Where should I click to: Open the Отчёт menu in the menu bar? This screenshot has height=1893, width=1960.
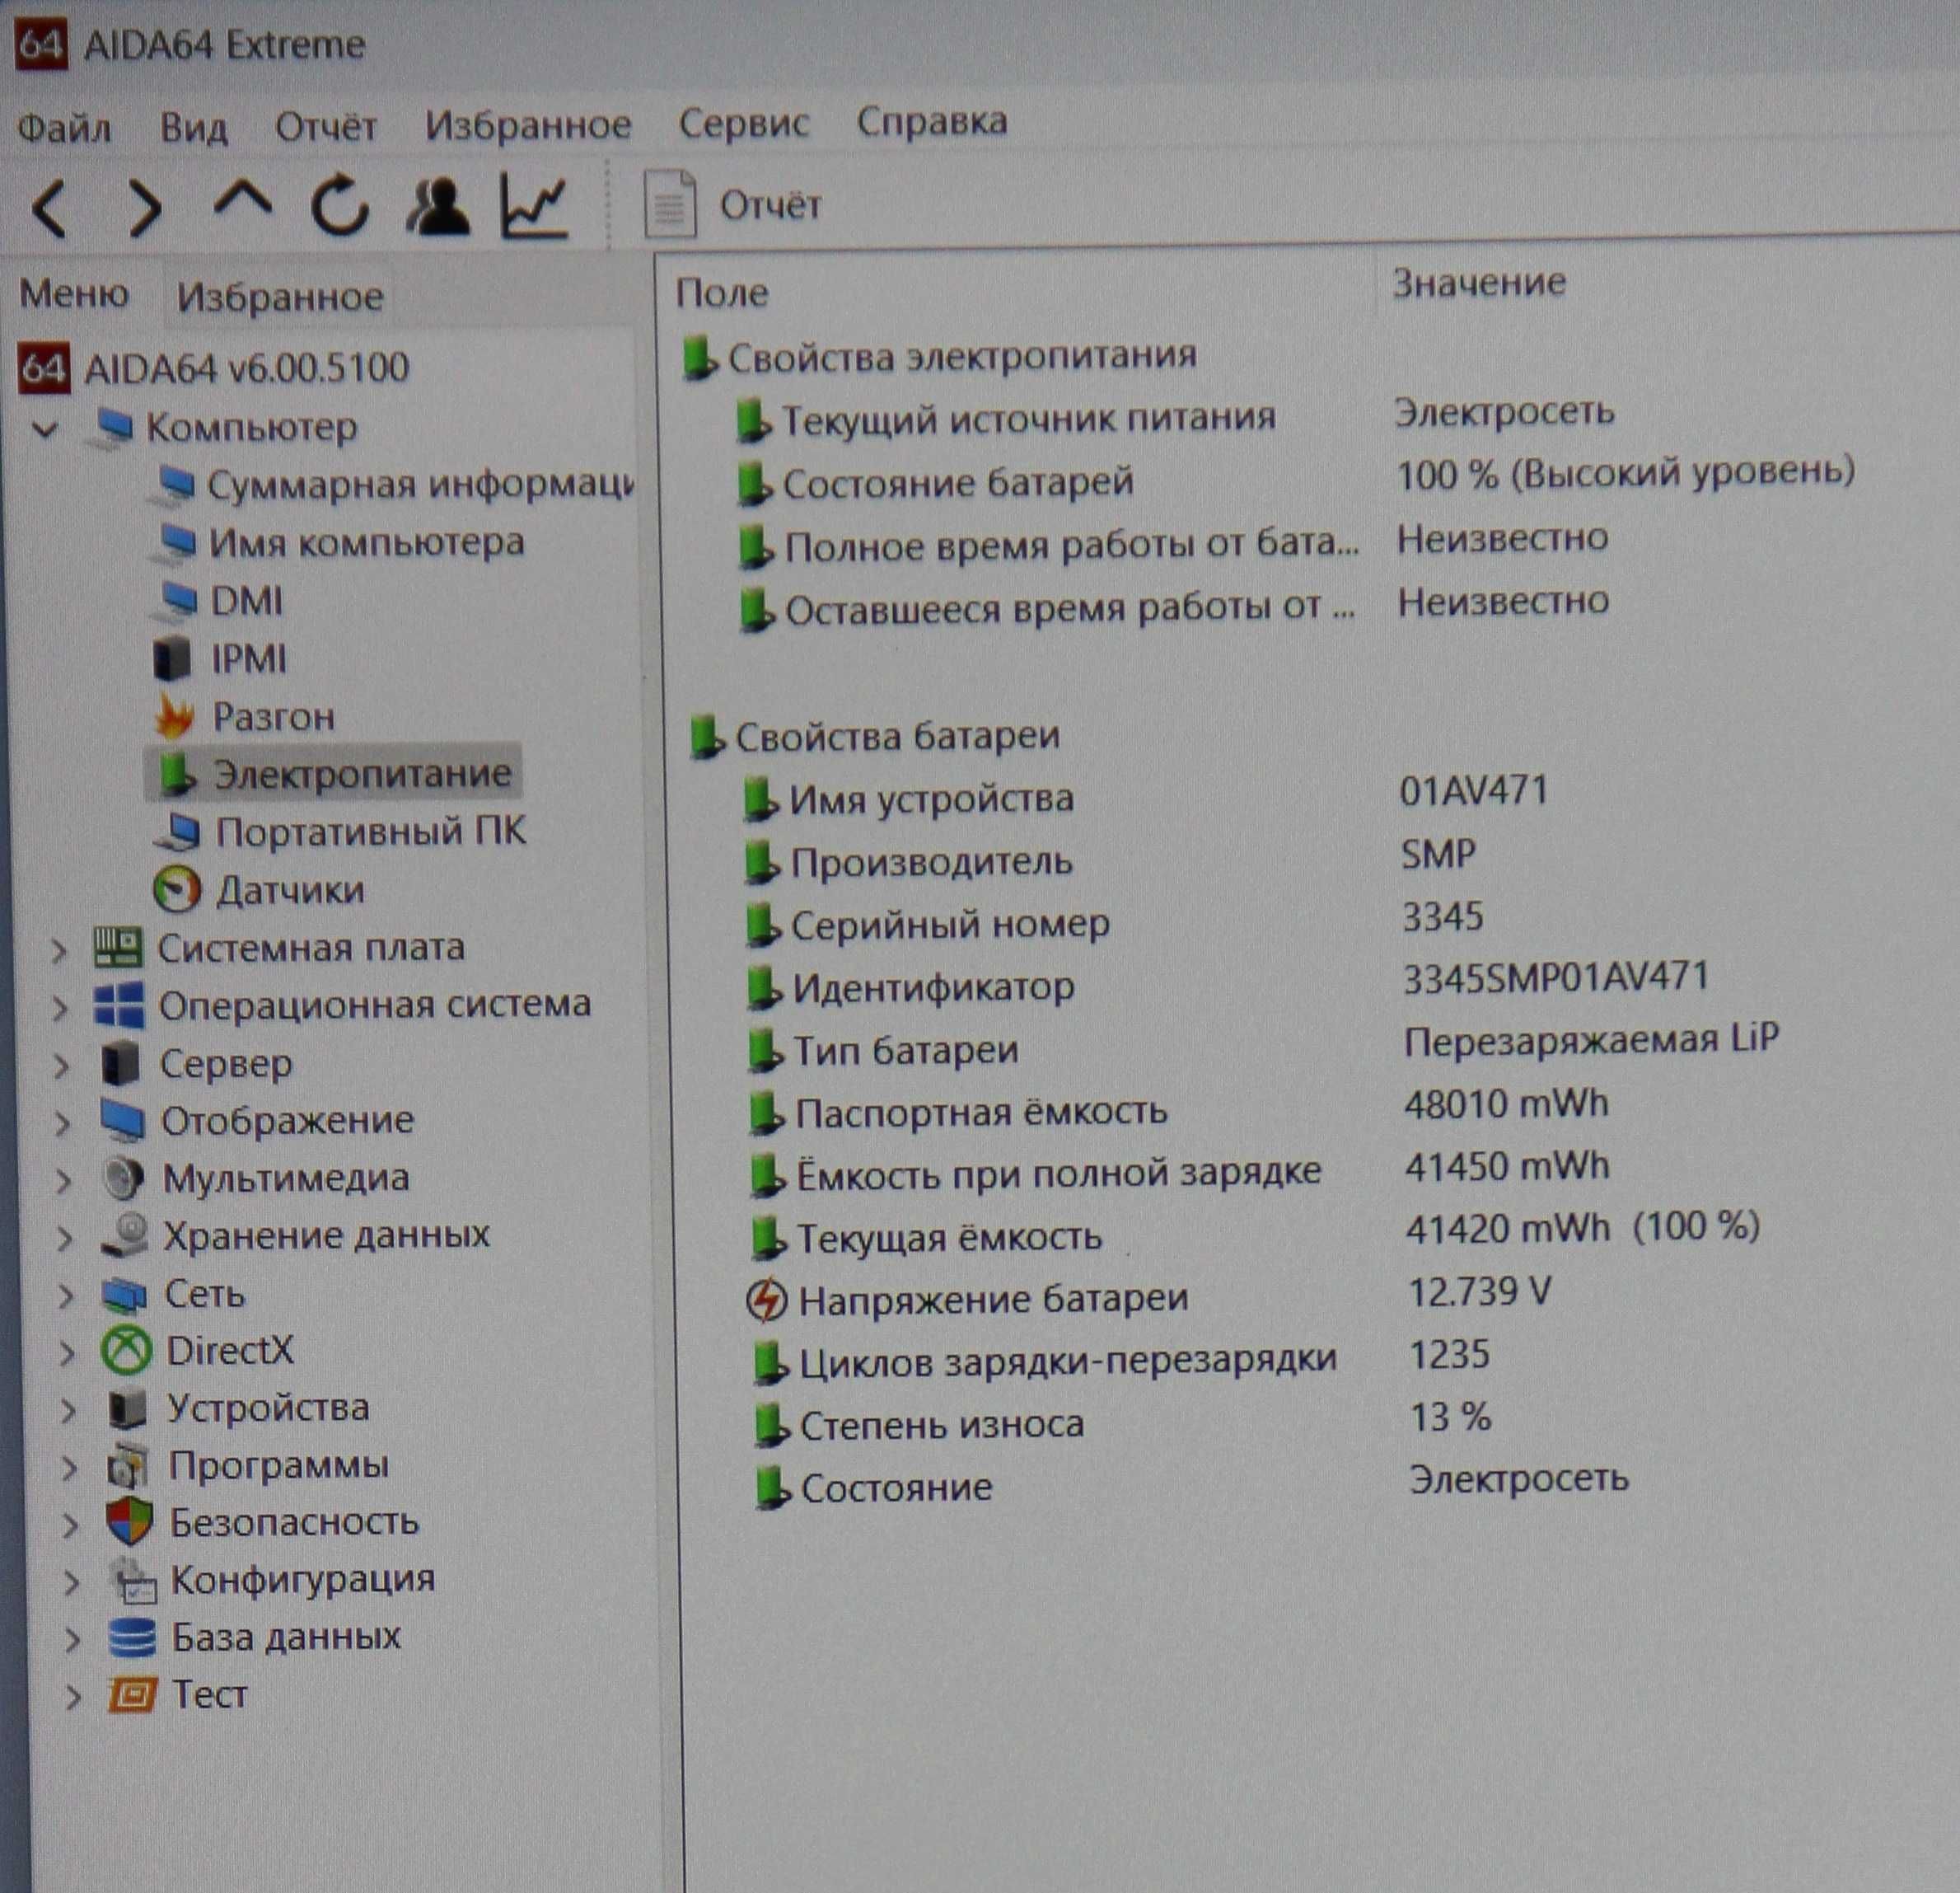[326, 126]
